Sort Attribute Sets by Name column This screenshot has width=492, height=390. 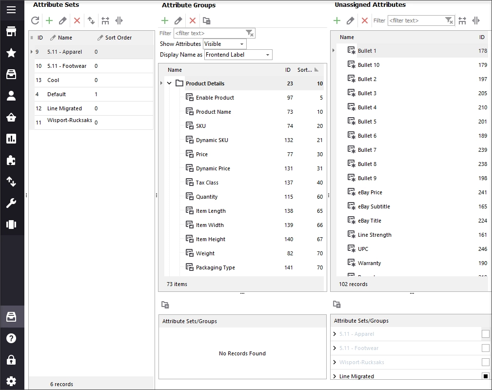65,38
